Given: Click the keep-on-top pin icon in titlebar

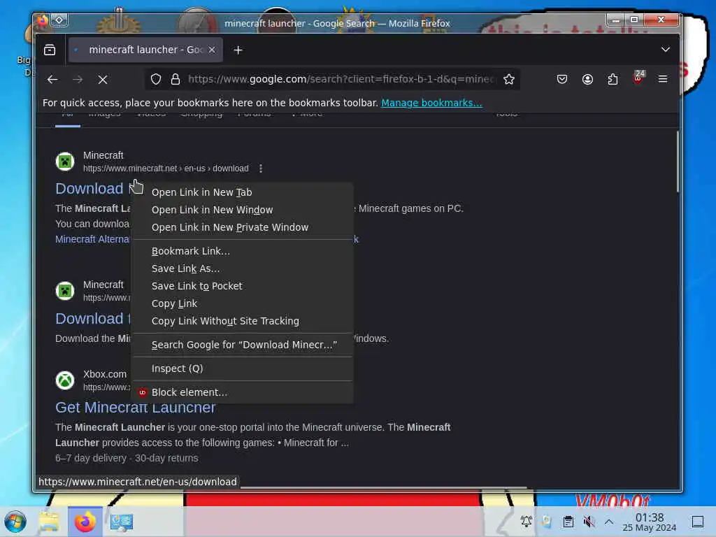Looking at the screenshot, I should point(59,20).
